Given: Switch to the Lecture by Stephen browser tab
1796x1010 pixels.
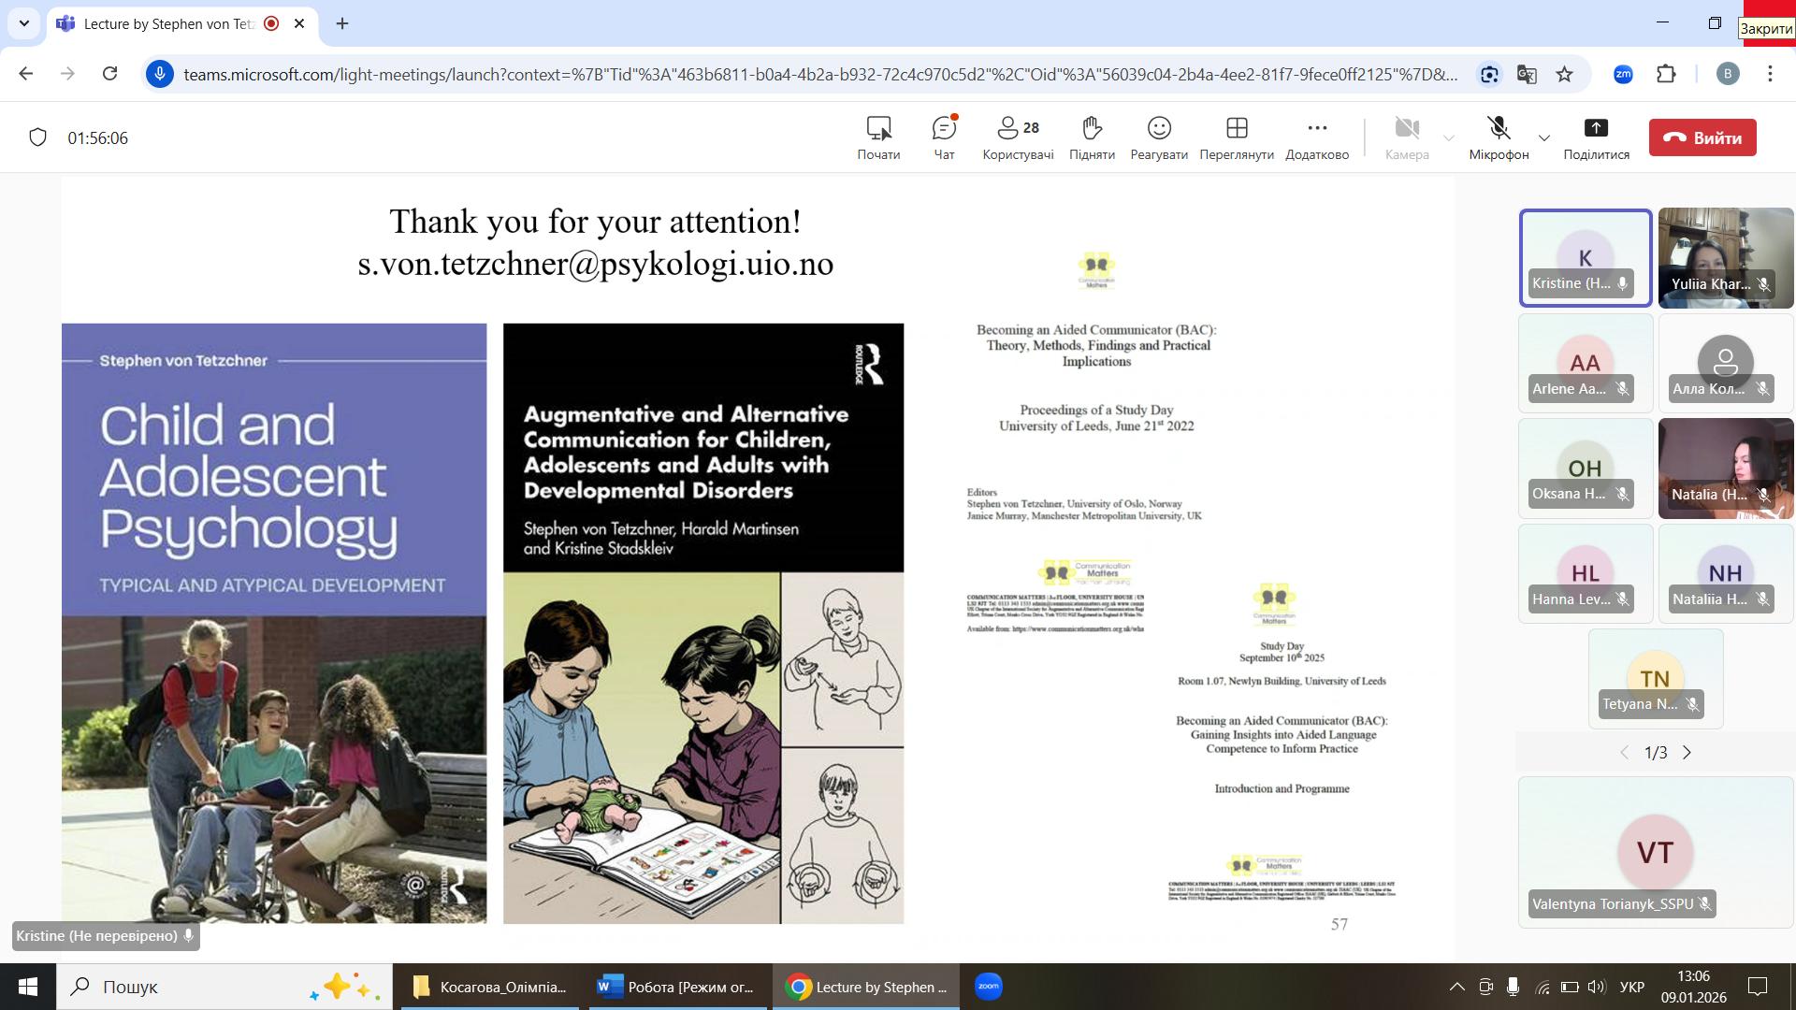Looking at the screenshot, I should point(168,23).
